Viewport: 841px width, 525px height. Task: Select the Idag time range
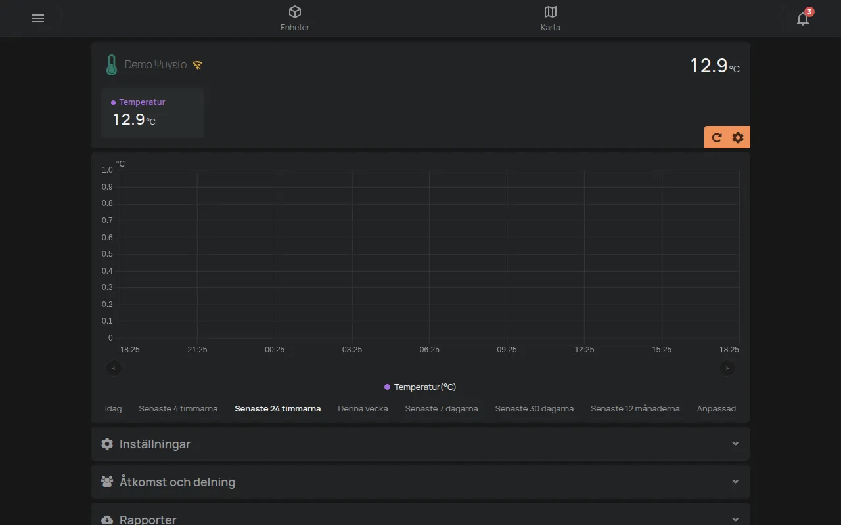(x=114, y=408)
